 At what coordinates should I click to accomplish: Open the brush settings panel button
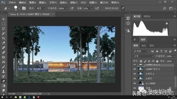(x=24, y=8)
